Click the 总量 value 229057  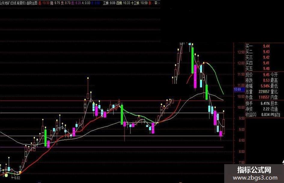click(264, 92)
